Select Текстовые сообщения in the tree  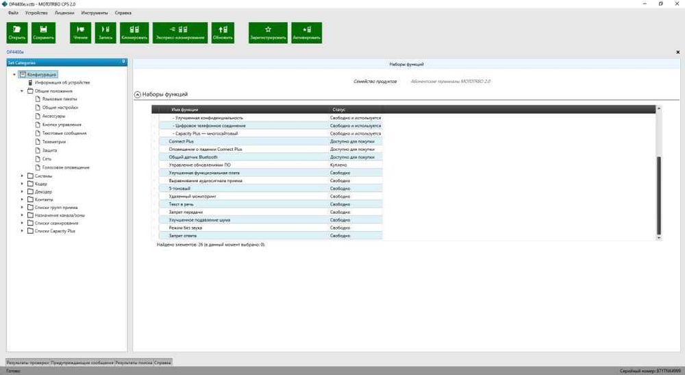64,133
